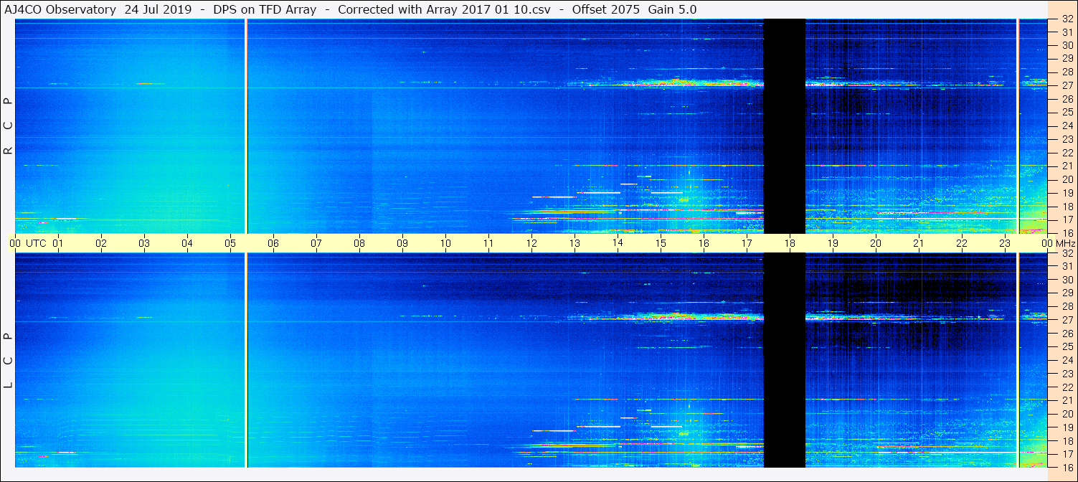Click the '00 UTC' time axis label

28,243
